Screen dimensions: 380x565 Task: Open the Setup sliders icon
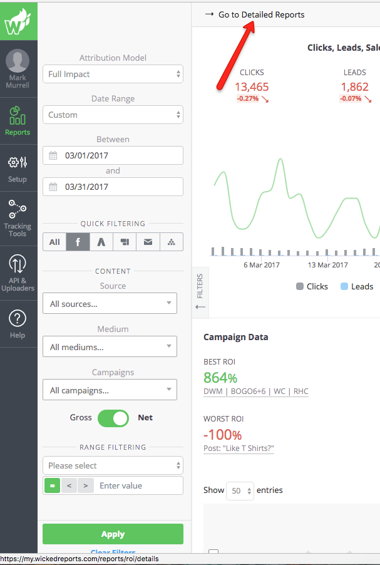tap(18, 162)
